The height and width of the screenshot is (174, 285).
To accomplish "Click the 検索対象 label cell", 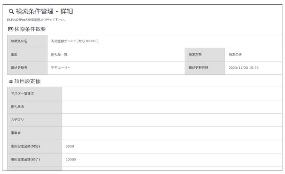I will pyautogui.click(x=204, y=54).
